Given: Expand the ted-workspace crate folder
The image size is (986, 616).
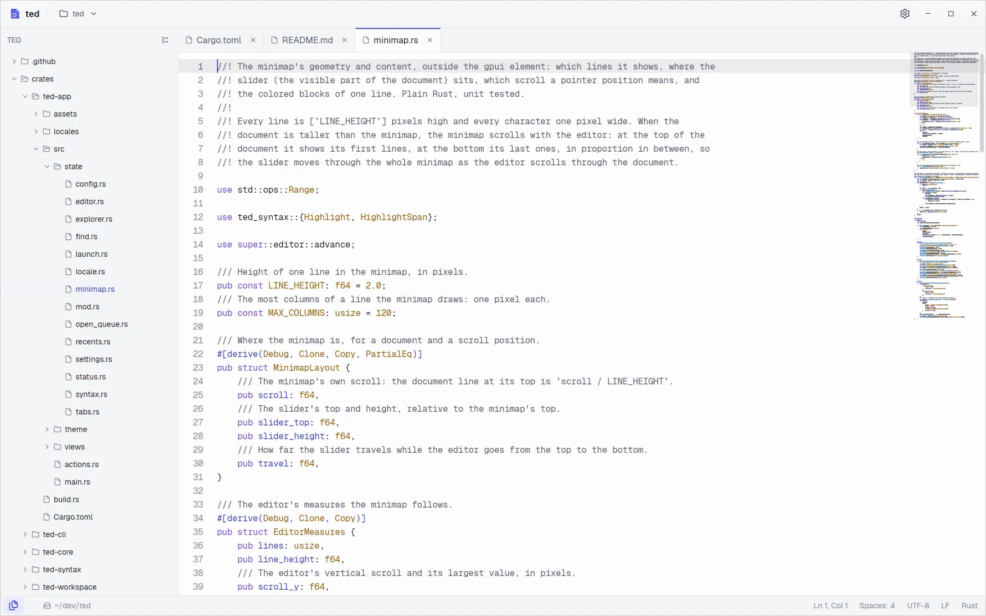Looking at the screenshot, I should pyautogui.click(x=89, y=587).
